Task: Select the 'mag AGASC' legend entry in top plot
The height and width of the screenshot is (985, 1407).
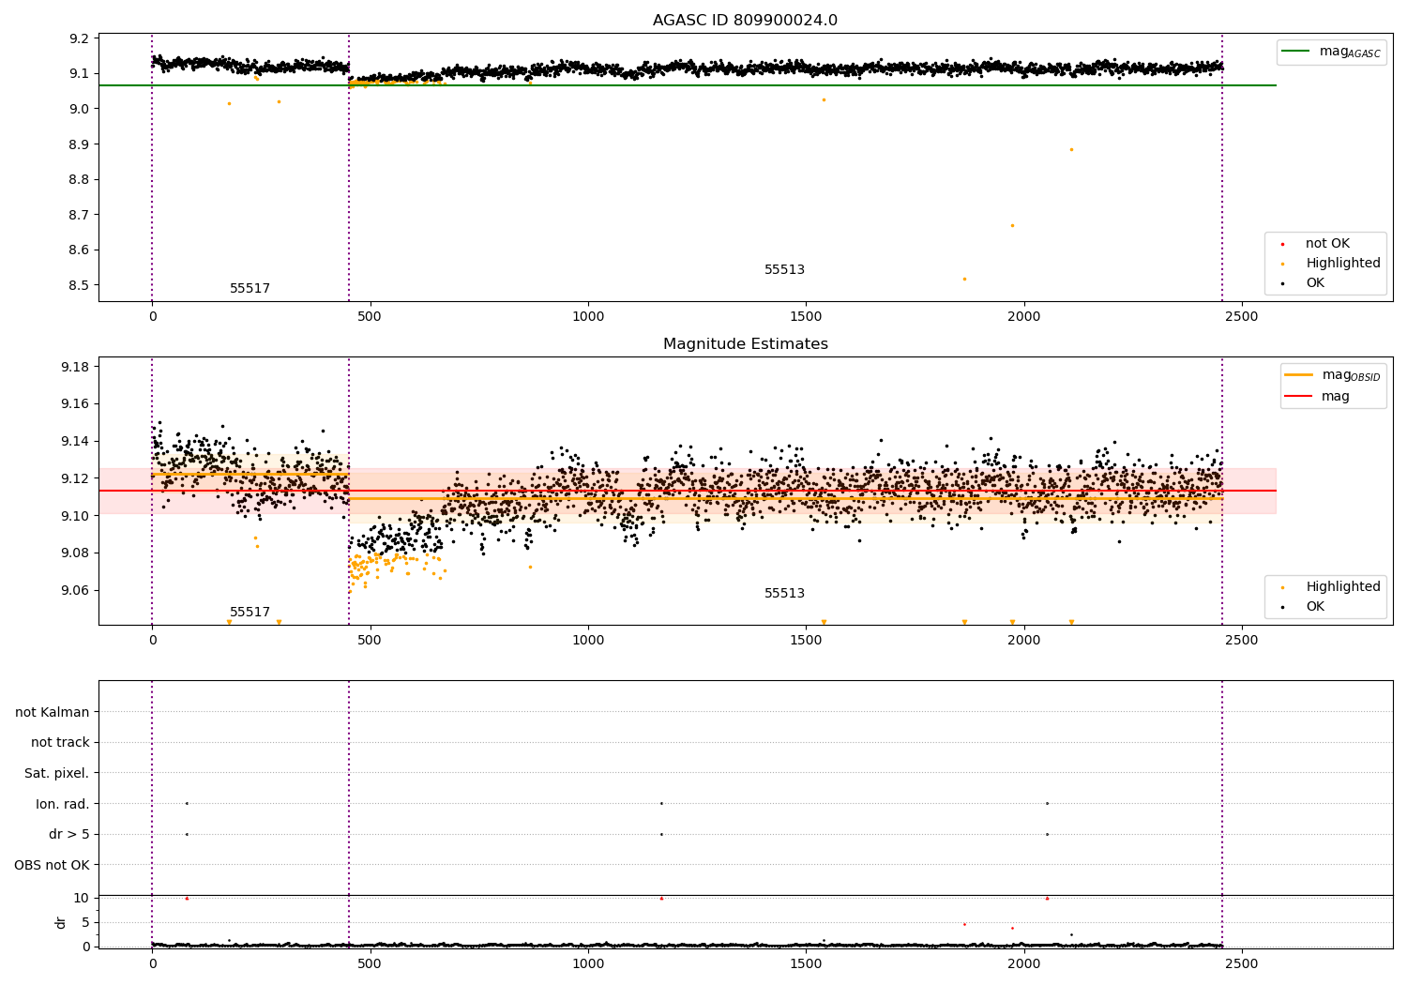Action: [1331, 52]
